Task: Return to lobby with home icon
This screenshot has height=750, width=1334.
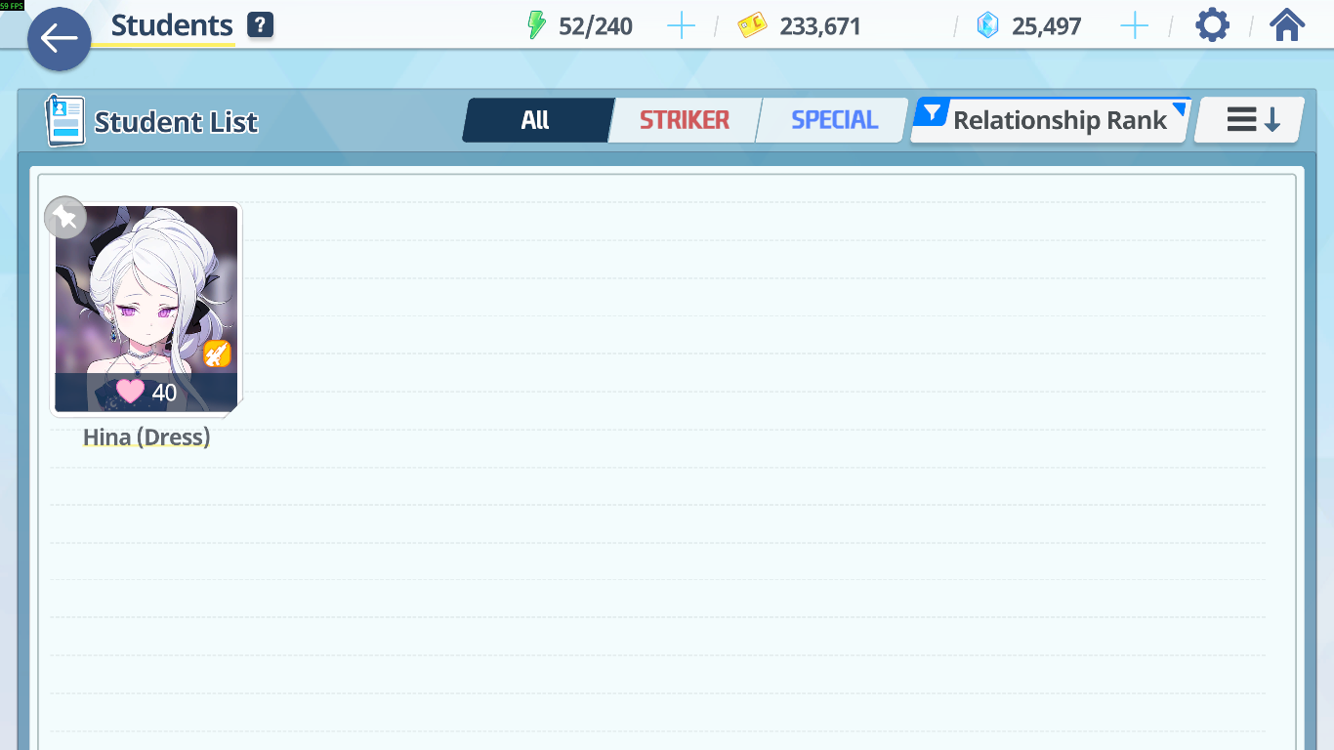Action: pos(1287,24)
